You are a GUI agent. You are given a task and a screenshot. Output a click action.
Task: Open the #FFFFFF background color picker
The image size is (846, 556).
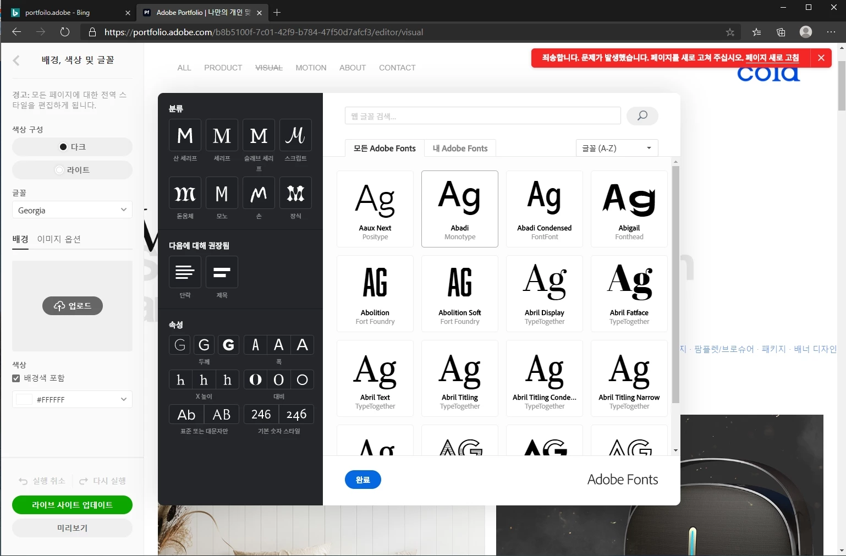tap(72, 399)
